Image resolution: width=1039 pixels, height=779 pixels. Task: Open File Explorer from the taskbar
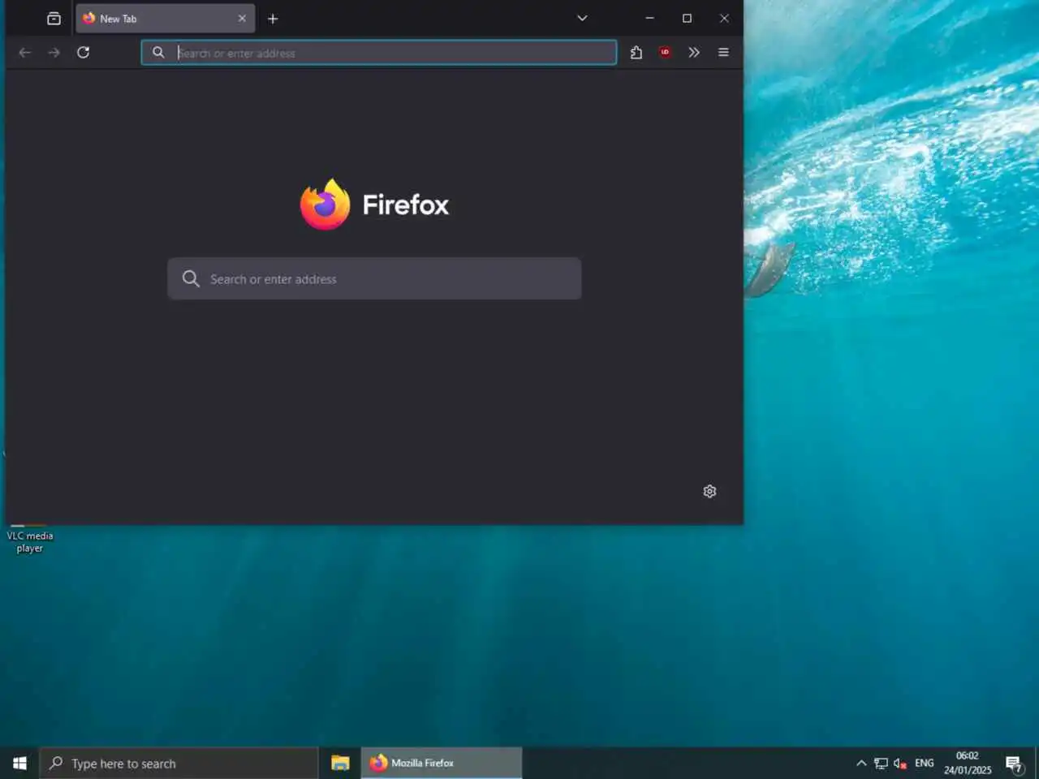click(340, 764)
